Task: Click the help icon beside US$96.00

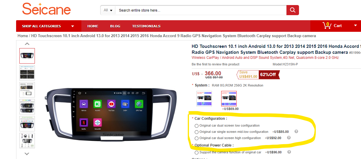Action: click(x=289, y=152)
